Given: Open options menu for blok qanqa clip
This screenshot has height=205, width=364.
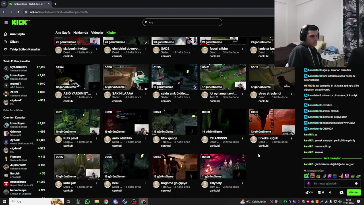Looking at the screenshot, I should 194,138.
